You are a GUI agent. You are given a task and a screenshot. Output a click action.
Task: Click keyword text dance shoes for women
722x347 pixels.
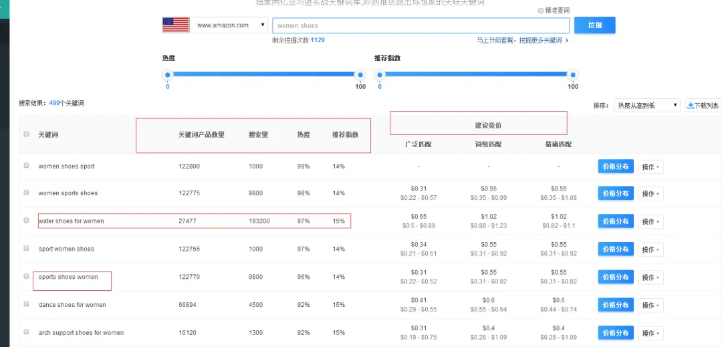72,305
